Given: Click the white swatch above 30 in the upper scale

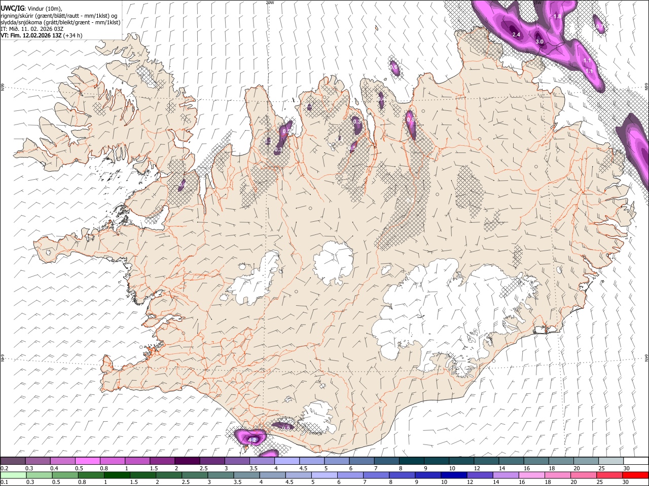Looking at the screenshot, I should point(636,461).
